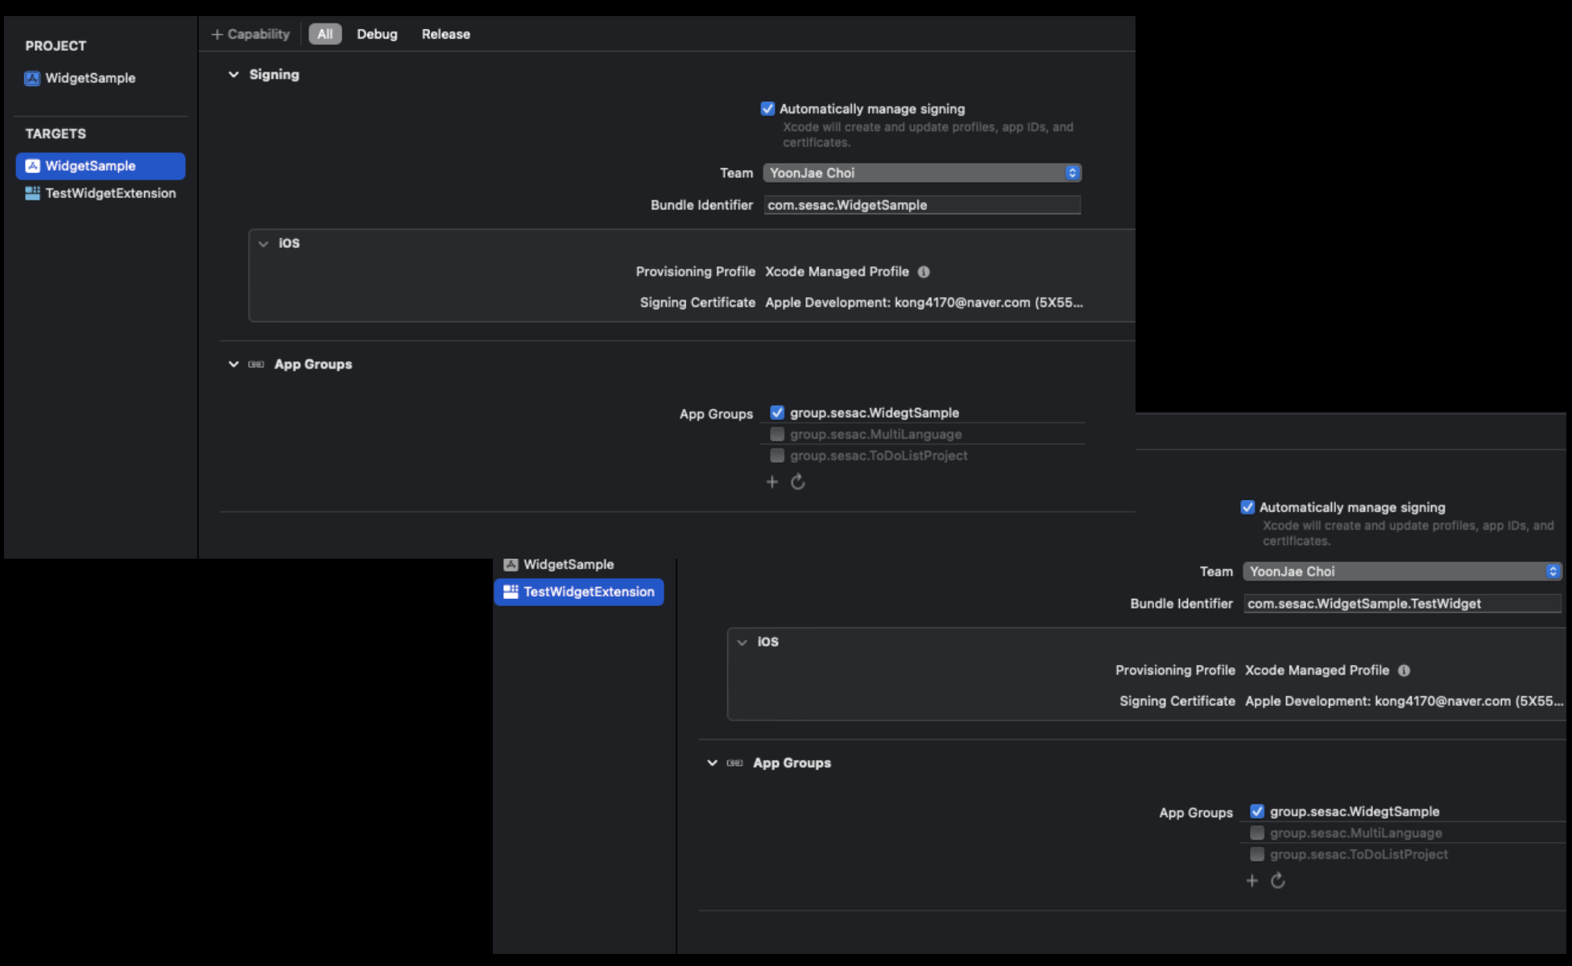Click Bundle Identifier field com.sesac.WidgetSample.TestWidget

pyautogui.click(x=1401, y=604)
